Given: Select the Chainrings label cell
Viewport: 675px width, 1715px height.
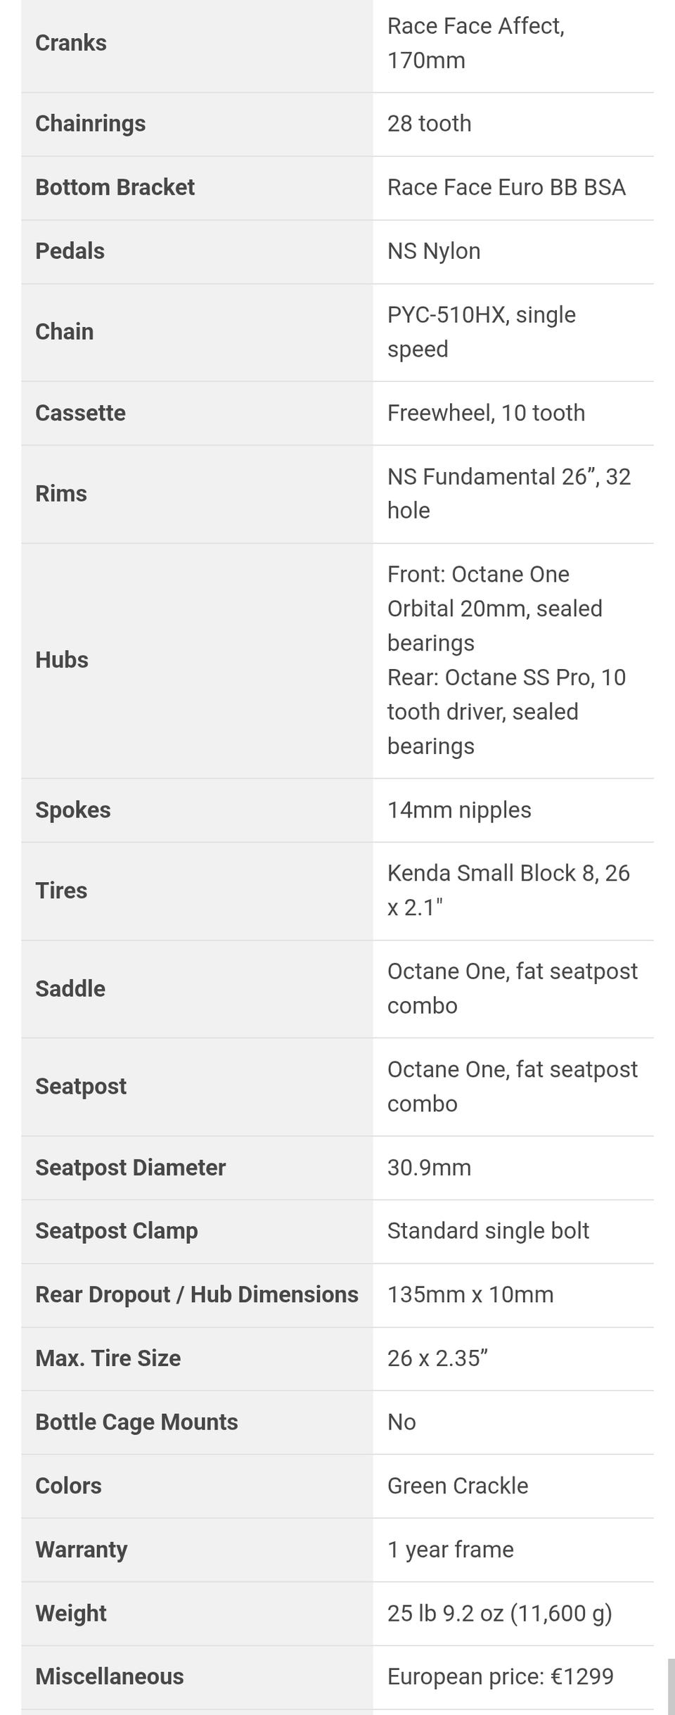Looking at the screenshot, I should pyautogui.click(x=91, y=123).
